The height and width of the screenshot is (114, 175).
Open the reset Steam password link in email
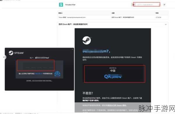tap(117, 105)
